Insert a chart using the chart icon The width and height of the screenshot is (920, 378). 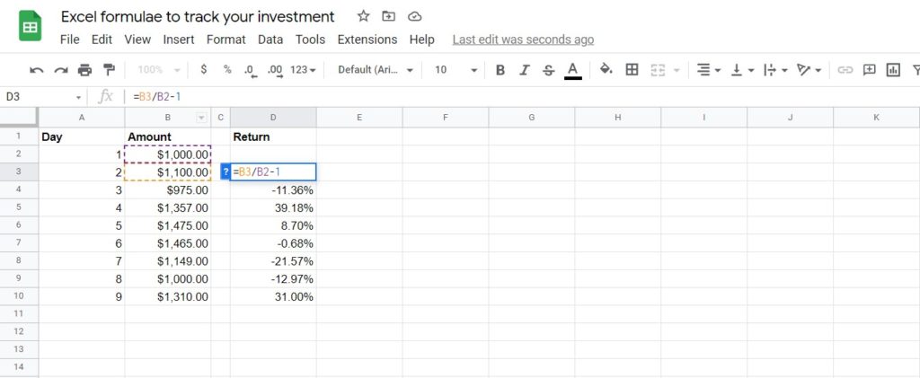point(893,70)
